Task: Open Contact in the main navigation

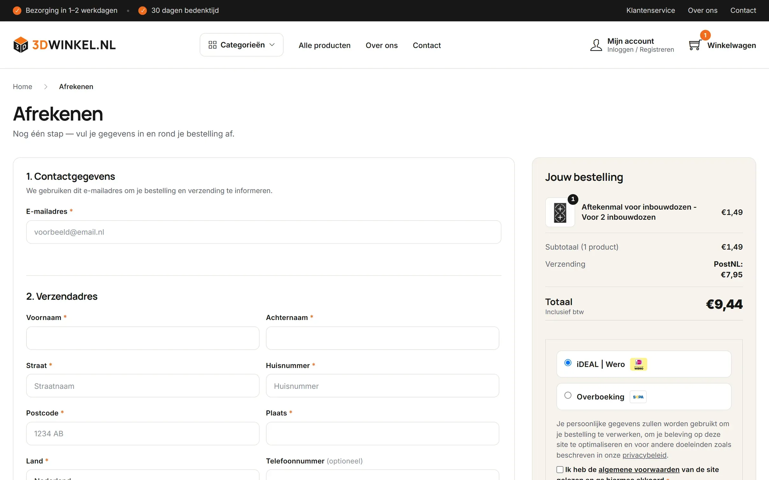Action: tap(426, 45)
